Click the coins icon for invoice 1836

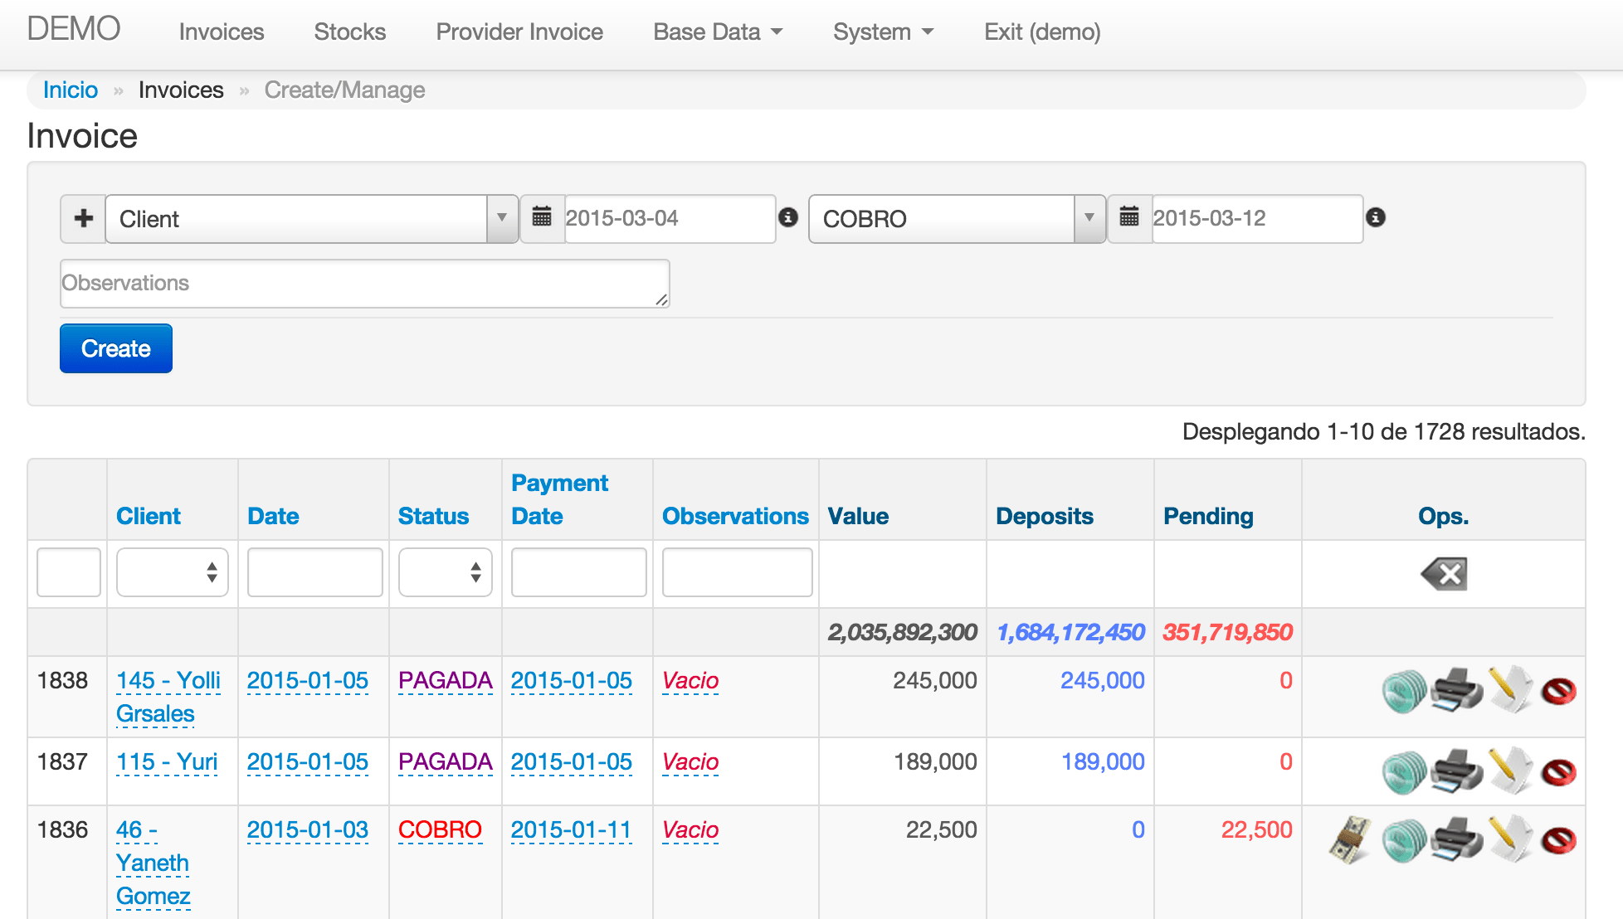(x=1404, y=840)
